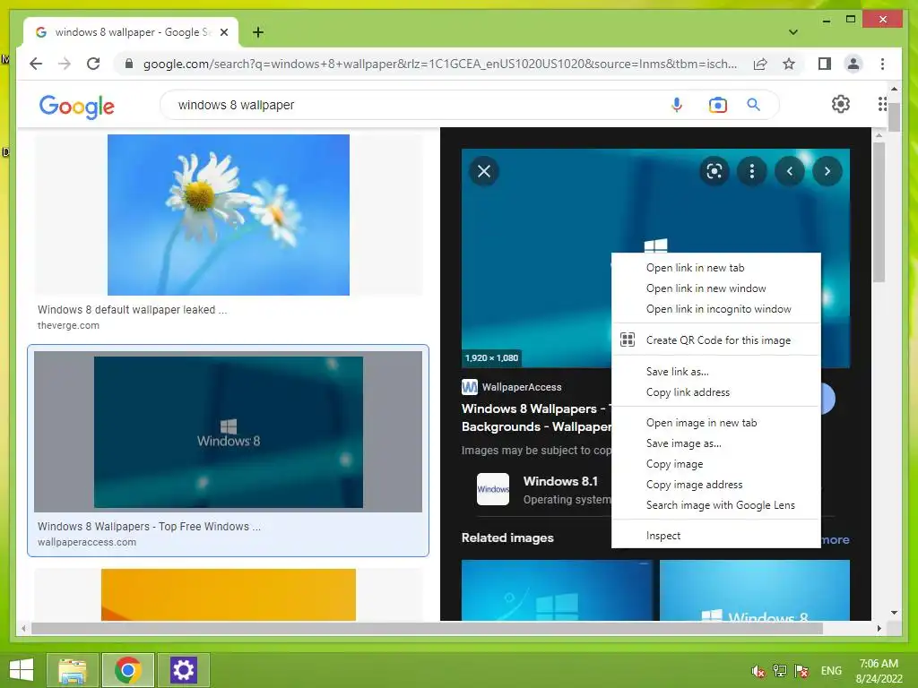Choose Save image as...

(716, 443)
